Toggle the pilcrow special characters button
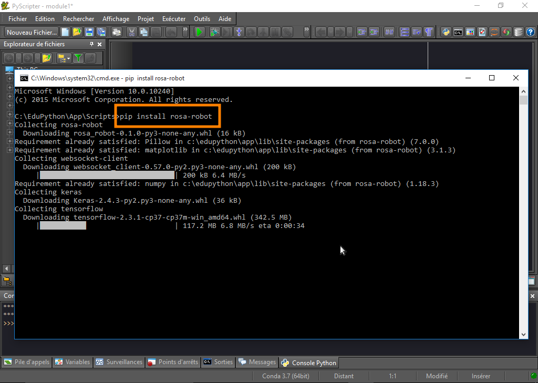Viewport: 538px width, 383px height. coord(429,32)
